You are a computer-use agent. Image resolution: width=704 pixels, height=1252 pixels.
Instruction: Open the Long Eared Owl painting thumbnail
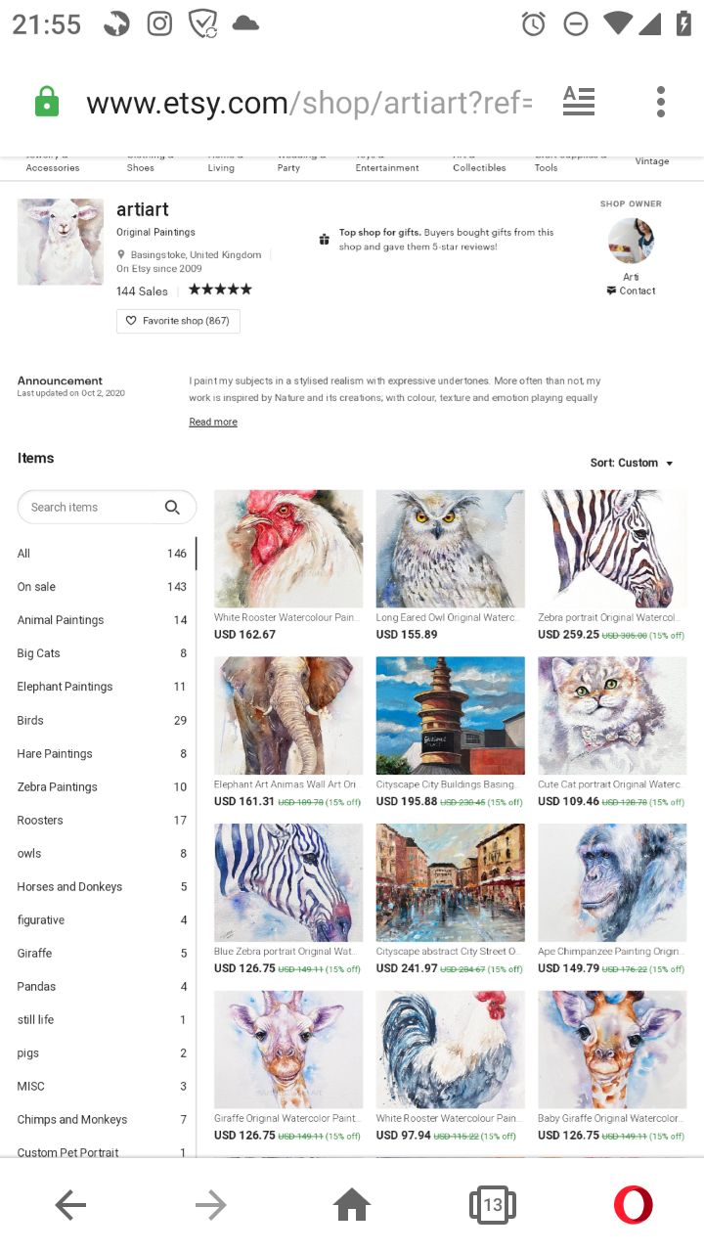(451, 549)
